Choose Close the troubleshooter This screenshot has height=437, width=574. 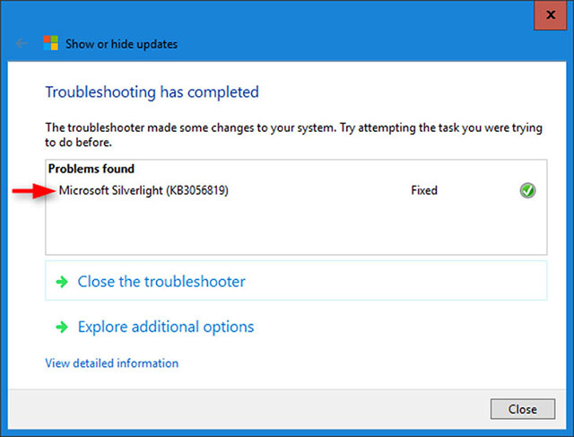click(296, 281)
